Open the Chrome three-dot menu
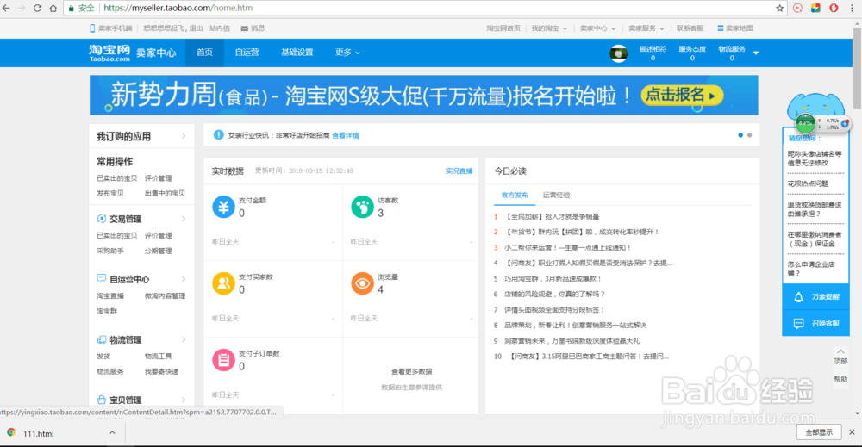 (853, 9)
